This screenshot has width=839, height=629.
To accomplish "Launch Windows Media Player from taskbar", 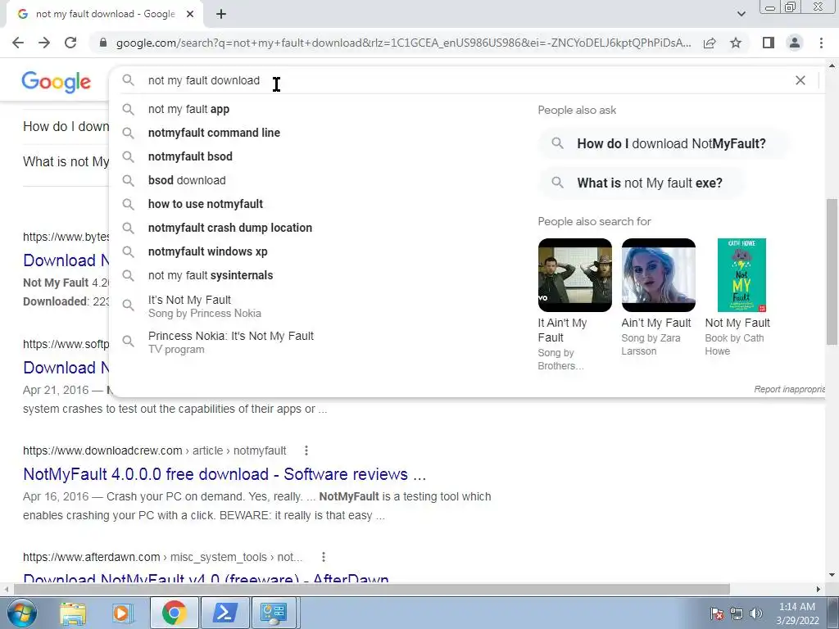I will (x=122, y=613).
